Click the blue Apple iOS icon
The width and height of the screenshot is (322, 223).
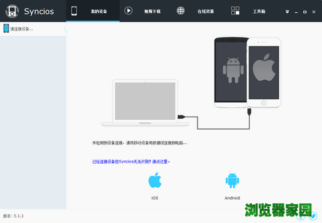(155, 181)
